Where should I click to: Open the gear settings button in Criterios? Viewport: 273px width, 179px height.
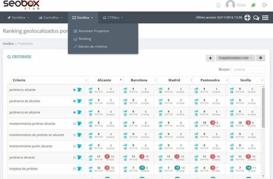pyautogui.click(x=261, y=58)
